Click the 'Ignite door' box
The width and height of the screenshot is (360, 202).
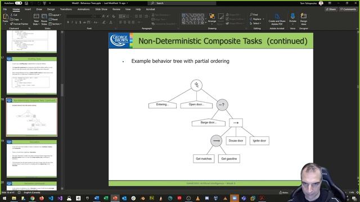[259, 141]
